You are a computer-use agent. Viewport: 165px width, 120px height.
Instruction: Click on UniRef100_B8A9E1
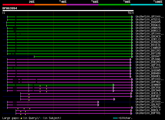148,76
